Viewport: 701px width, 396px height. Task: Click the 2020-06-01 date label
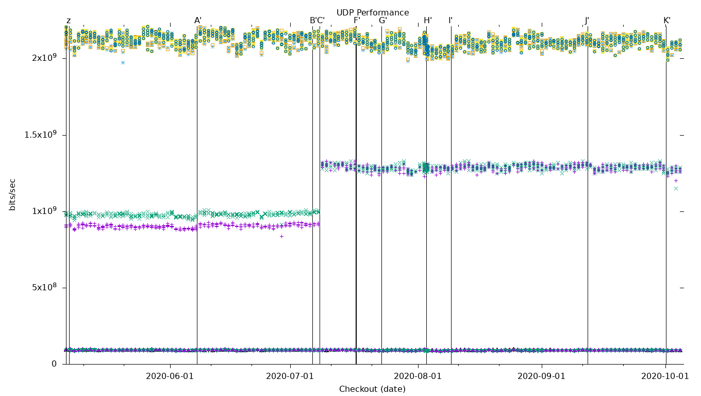pyautogui.click(x=170, y=376)
